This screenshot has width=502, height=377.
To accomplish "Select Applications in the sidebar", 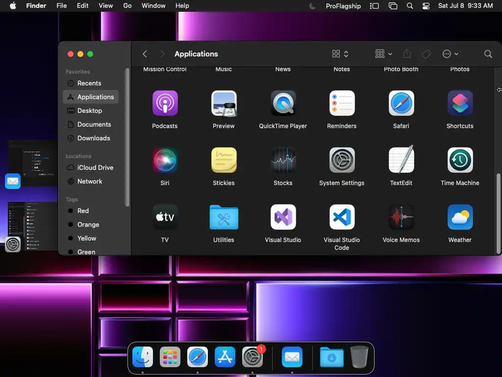I will (91, 97).
